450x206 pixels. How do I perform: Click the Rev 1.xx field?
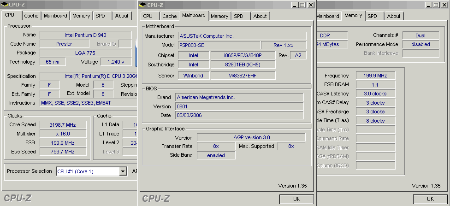point(284,45)
